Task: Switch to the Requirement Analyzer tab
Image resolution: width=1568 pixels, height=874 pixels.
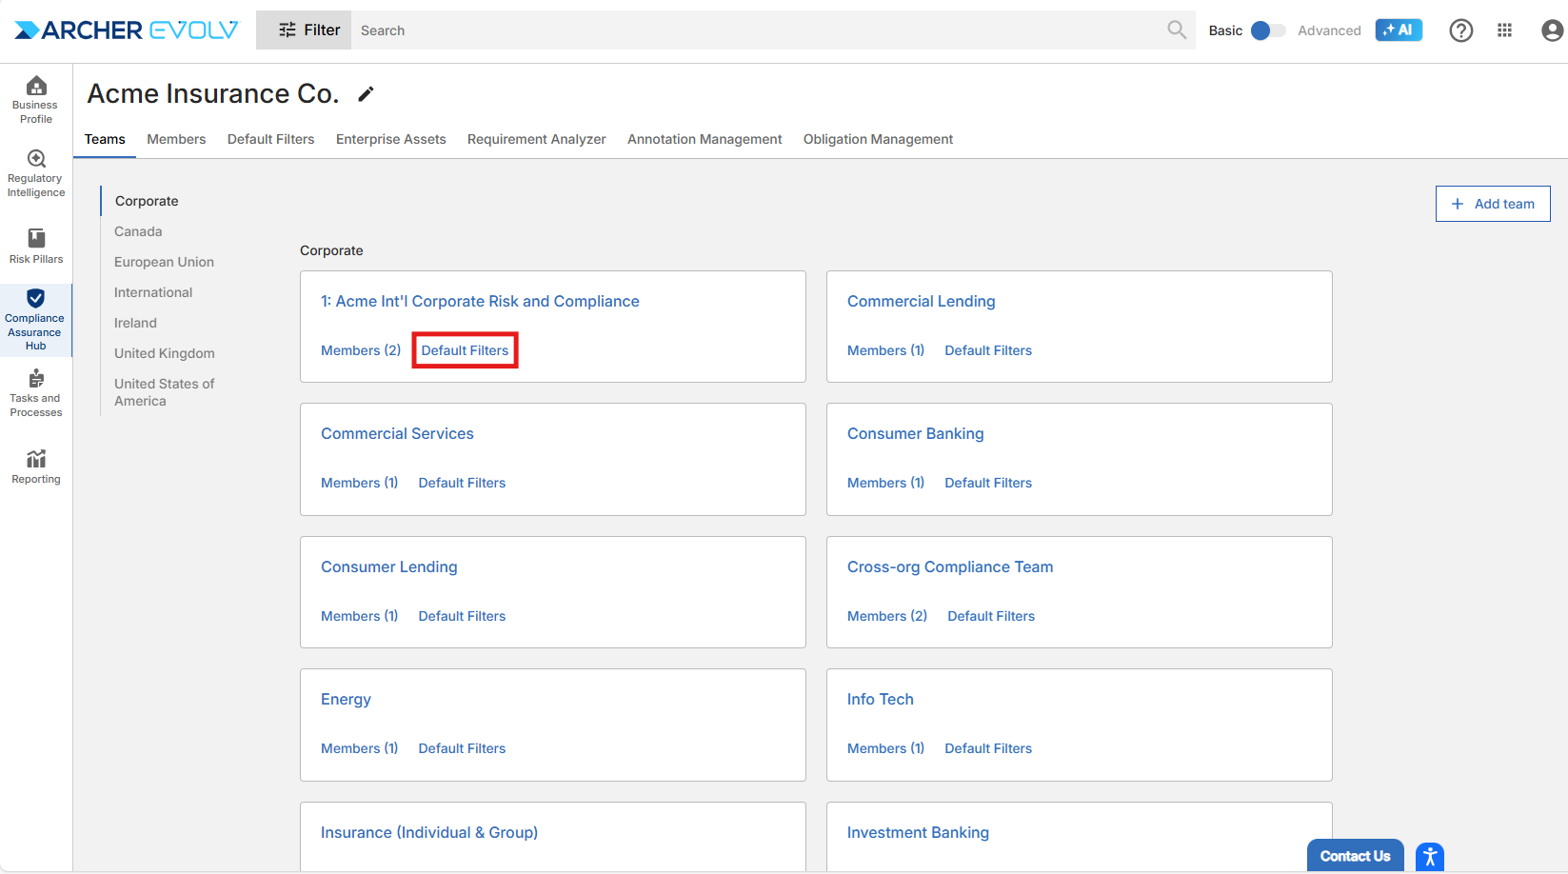Action: tap(536, 139)
